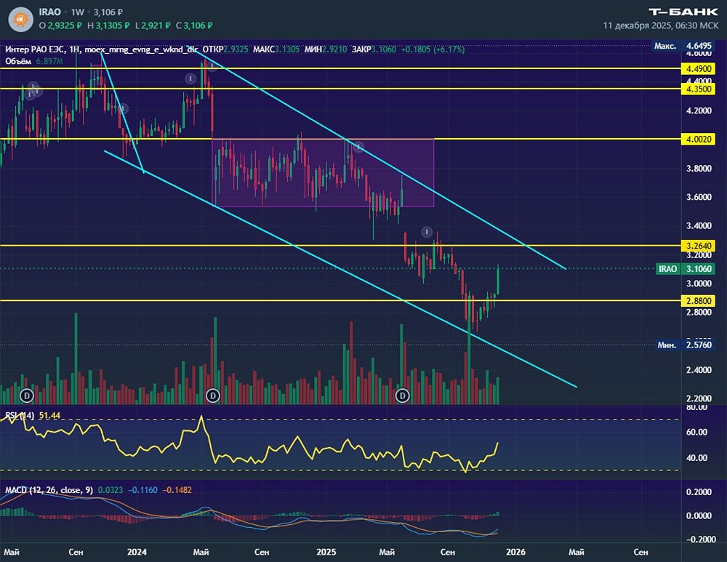Select the purple consolidation rectangle drawing
The height and width of the screenshot is (562, 727).
point(324,172)
